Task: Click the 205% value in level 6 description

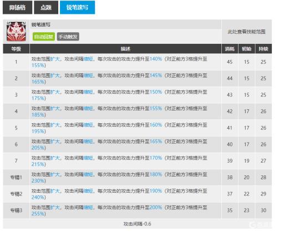Action: tap(38, 148)
